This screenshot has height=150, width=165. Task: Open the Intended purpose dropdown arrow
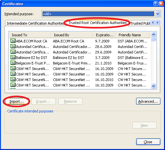[158, 14]
